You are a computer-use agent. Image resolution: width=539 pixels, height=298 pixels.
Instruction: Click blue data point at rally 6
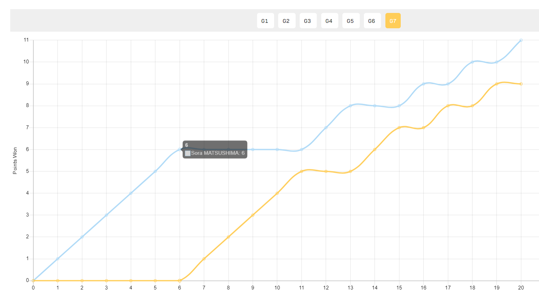pyautogui.click(x=180, y=149)
